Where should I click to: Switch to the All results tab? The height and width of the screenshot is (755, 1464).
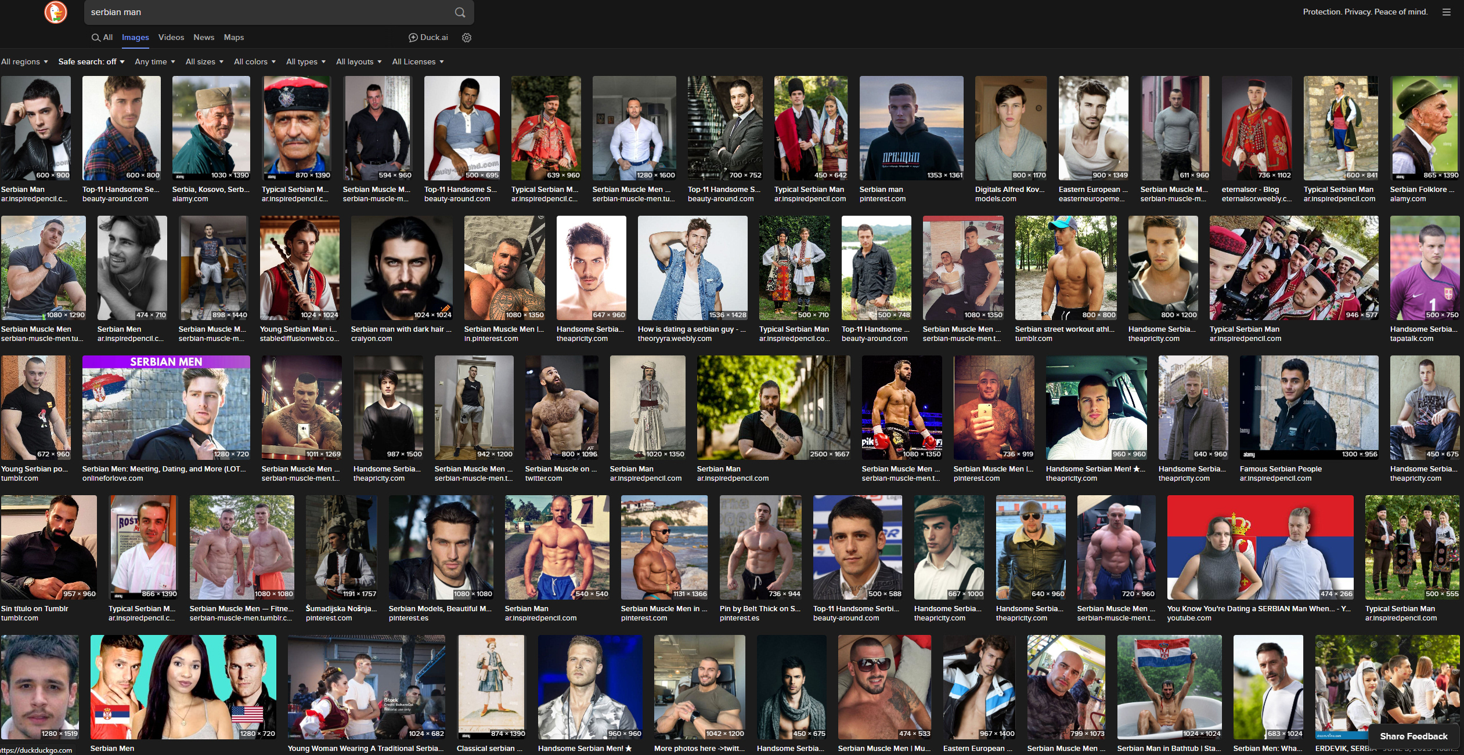[102, 38]
